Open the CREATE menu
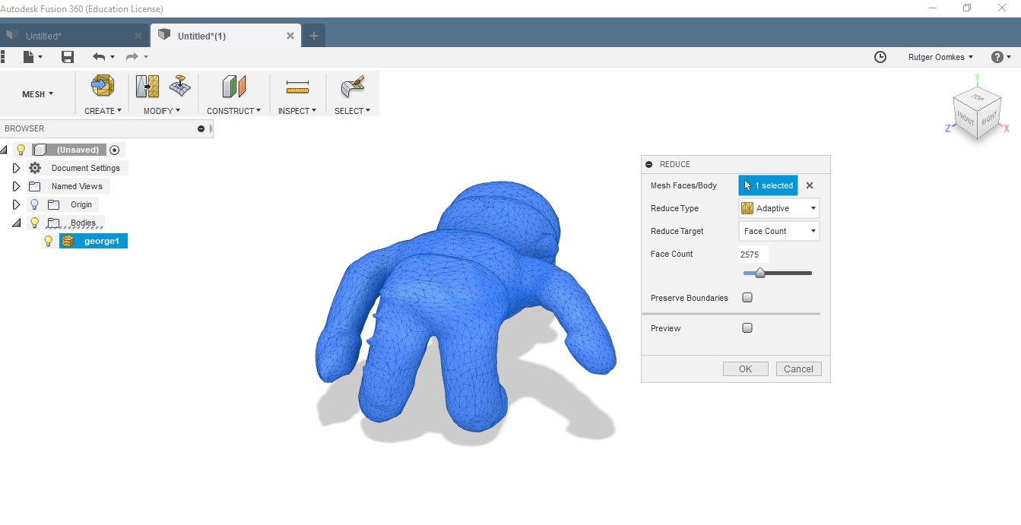 (x=103, y=111)
